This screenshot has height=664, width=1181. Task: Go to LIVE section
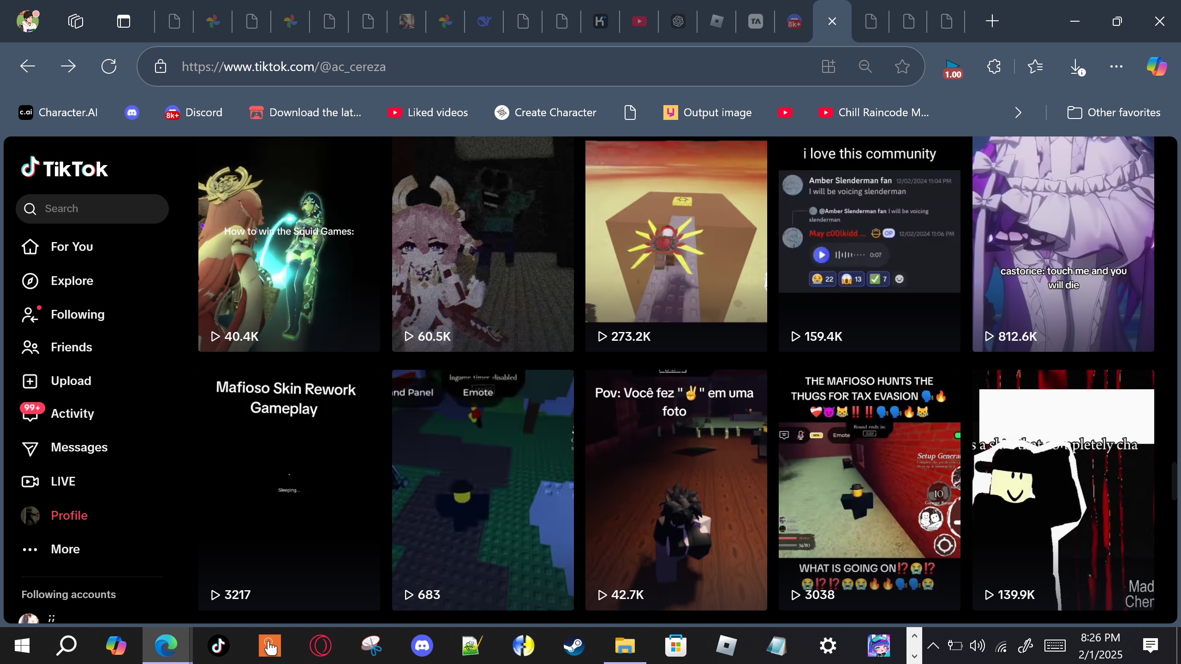pyautogui.click(x=63, y=481)
